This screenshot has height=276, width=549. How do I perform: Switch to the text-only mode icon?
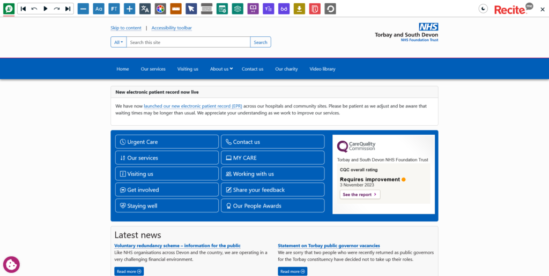(269, 9)
